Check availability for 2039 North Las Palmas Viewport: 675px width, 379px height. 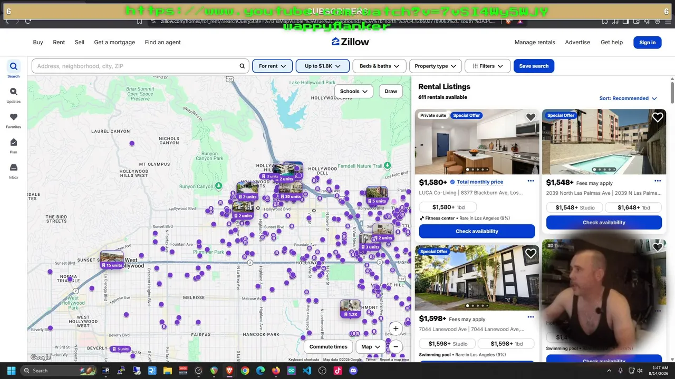tap(604, 222)
